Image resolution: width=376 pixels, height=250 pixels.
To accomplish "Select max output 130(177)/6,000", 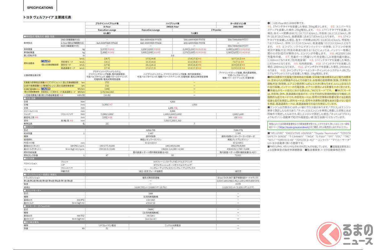I will (107, 146).
